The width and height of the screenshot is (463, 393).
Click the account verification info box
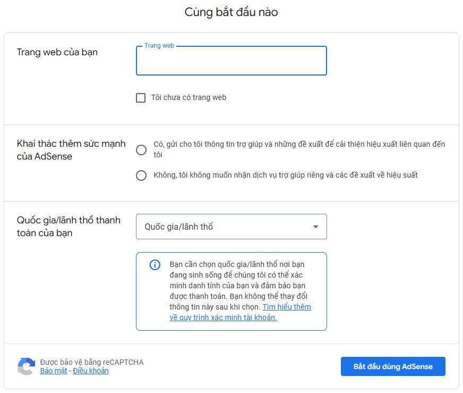point(231,291)
